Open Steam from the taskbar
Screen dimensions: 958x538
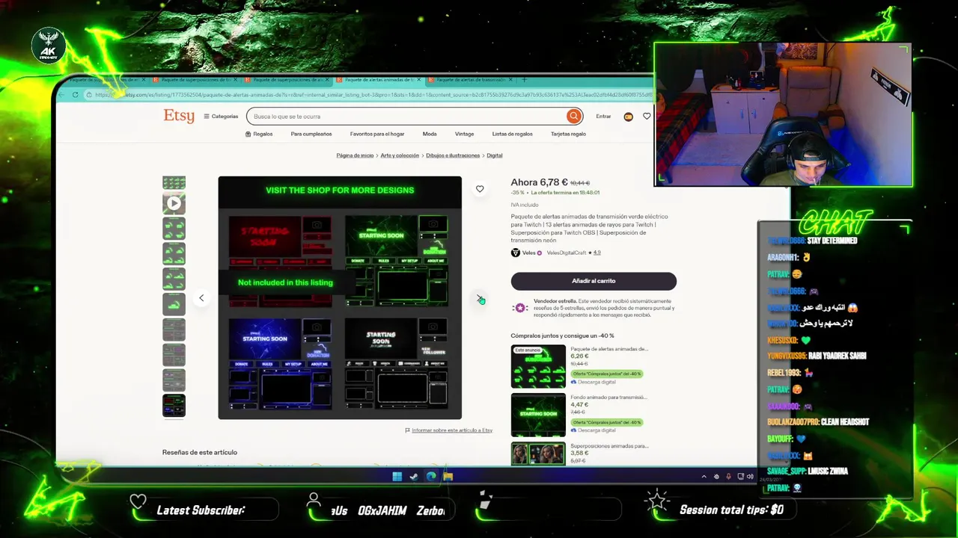click(414, 477)
